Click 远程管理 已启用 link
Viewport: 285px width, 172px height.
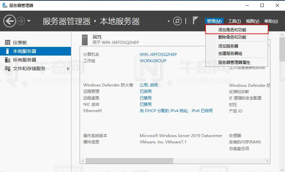click(x=146, y=91)
